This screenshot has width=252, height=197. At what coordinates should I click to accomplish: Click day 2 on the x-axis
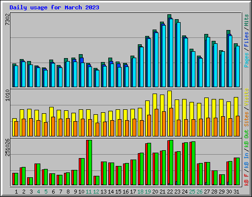click(x=24, y=192)
